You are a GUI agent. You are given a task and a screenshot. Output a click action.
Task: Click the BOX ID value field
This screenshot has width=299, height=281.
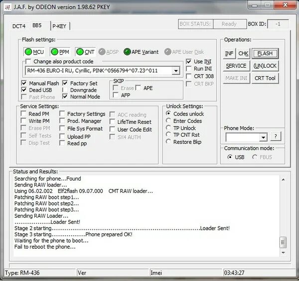pos(278,24)
